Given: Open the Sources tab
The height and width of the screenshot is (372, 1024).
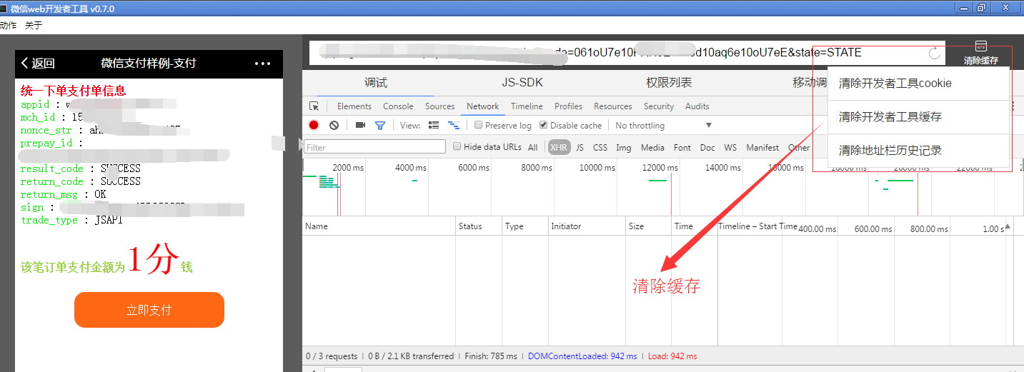Looking at the screenshot, I should click(x=440, y=106).
